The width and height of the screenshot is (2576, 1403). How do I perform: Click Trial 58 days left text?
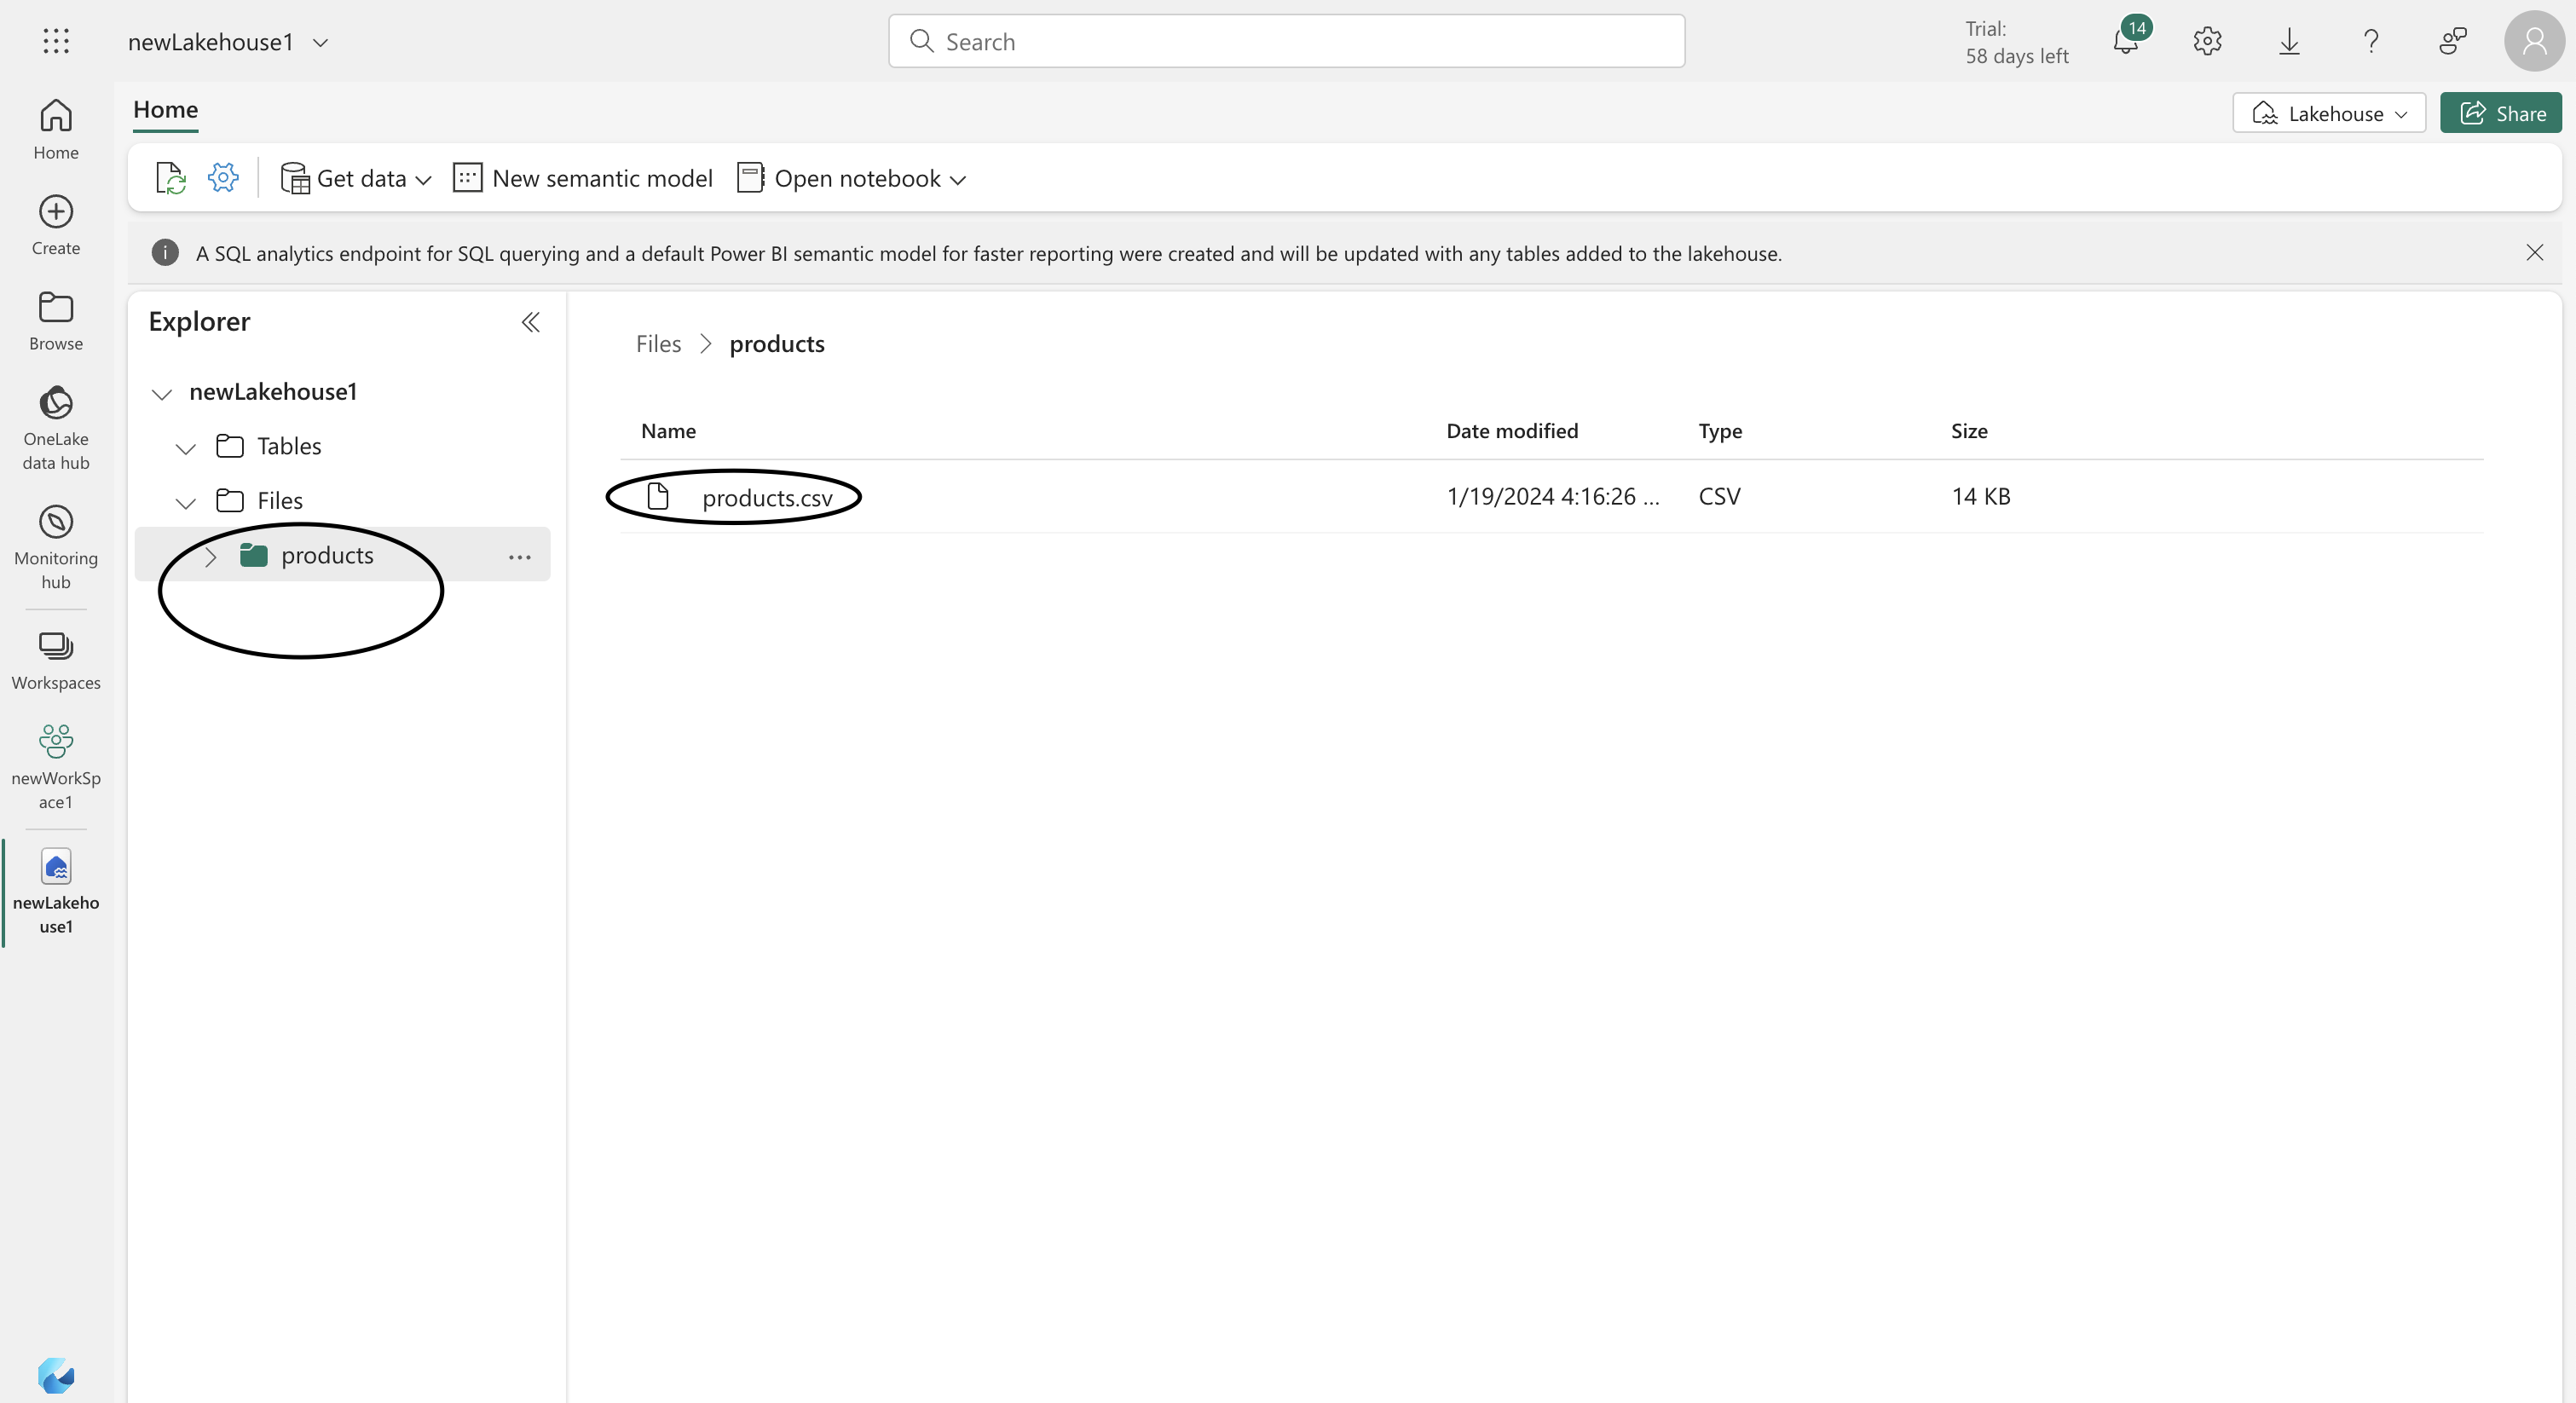[x=2016, y=42]
